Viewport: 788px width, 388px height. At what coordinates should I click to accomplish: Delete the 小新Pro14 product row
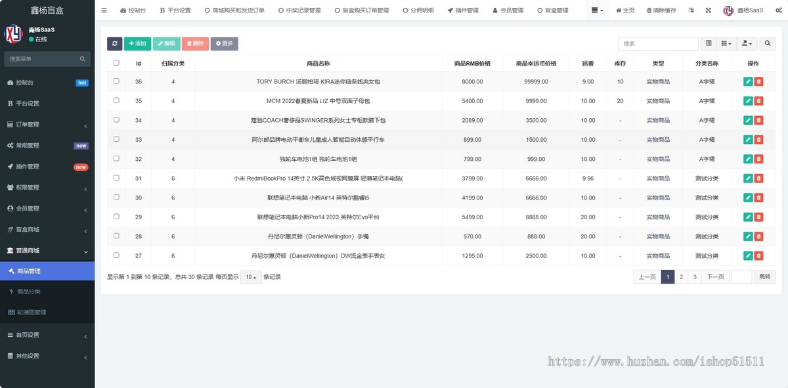click(758, 217)
